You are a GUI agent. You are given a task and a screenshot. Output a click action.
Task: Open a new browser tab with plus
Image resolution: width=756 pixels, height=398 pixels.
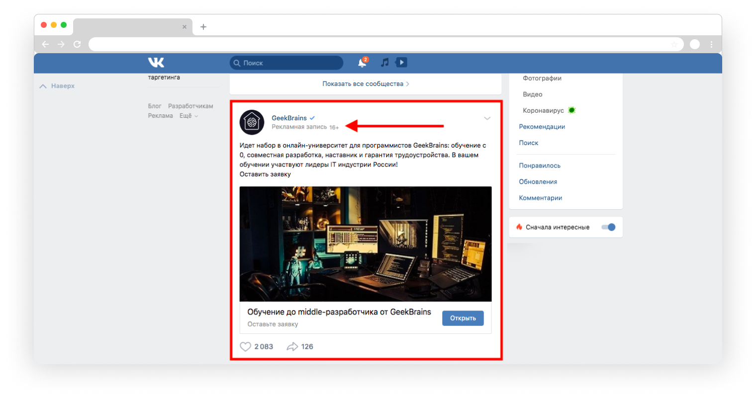click(x=203, y=27)
